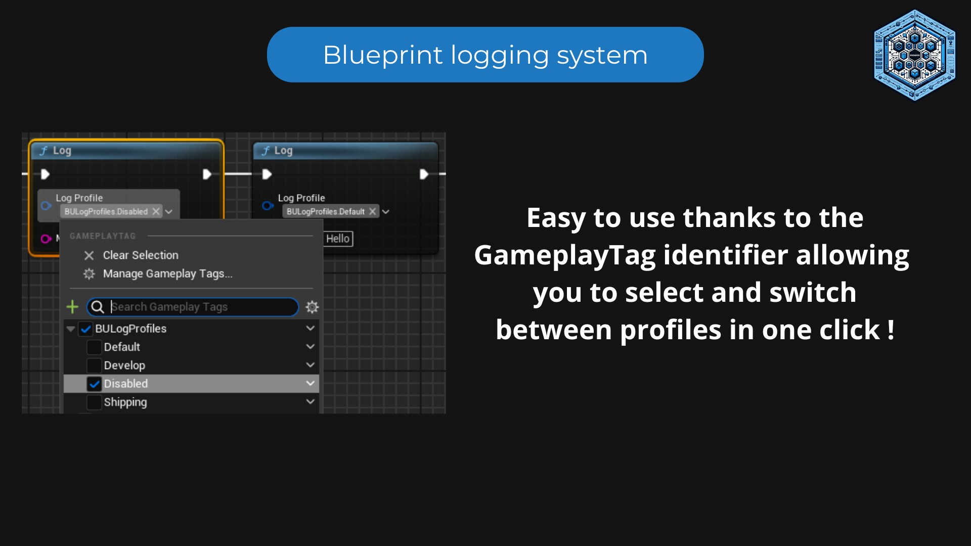971x546 pixels.
Task: Clear the BULogProfiles.Default tag using its X
Action: [373, 211]
